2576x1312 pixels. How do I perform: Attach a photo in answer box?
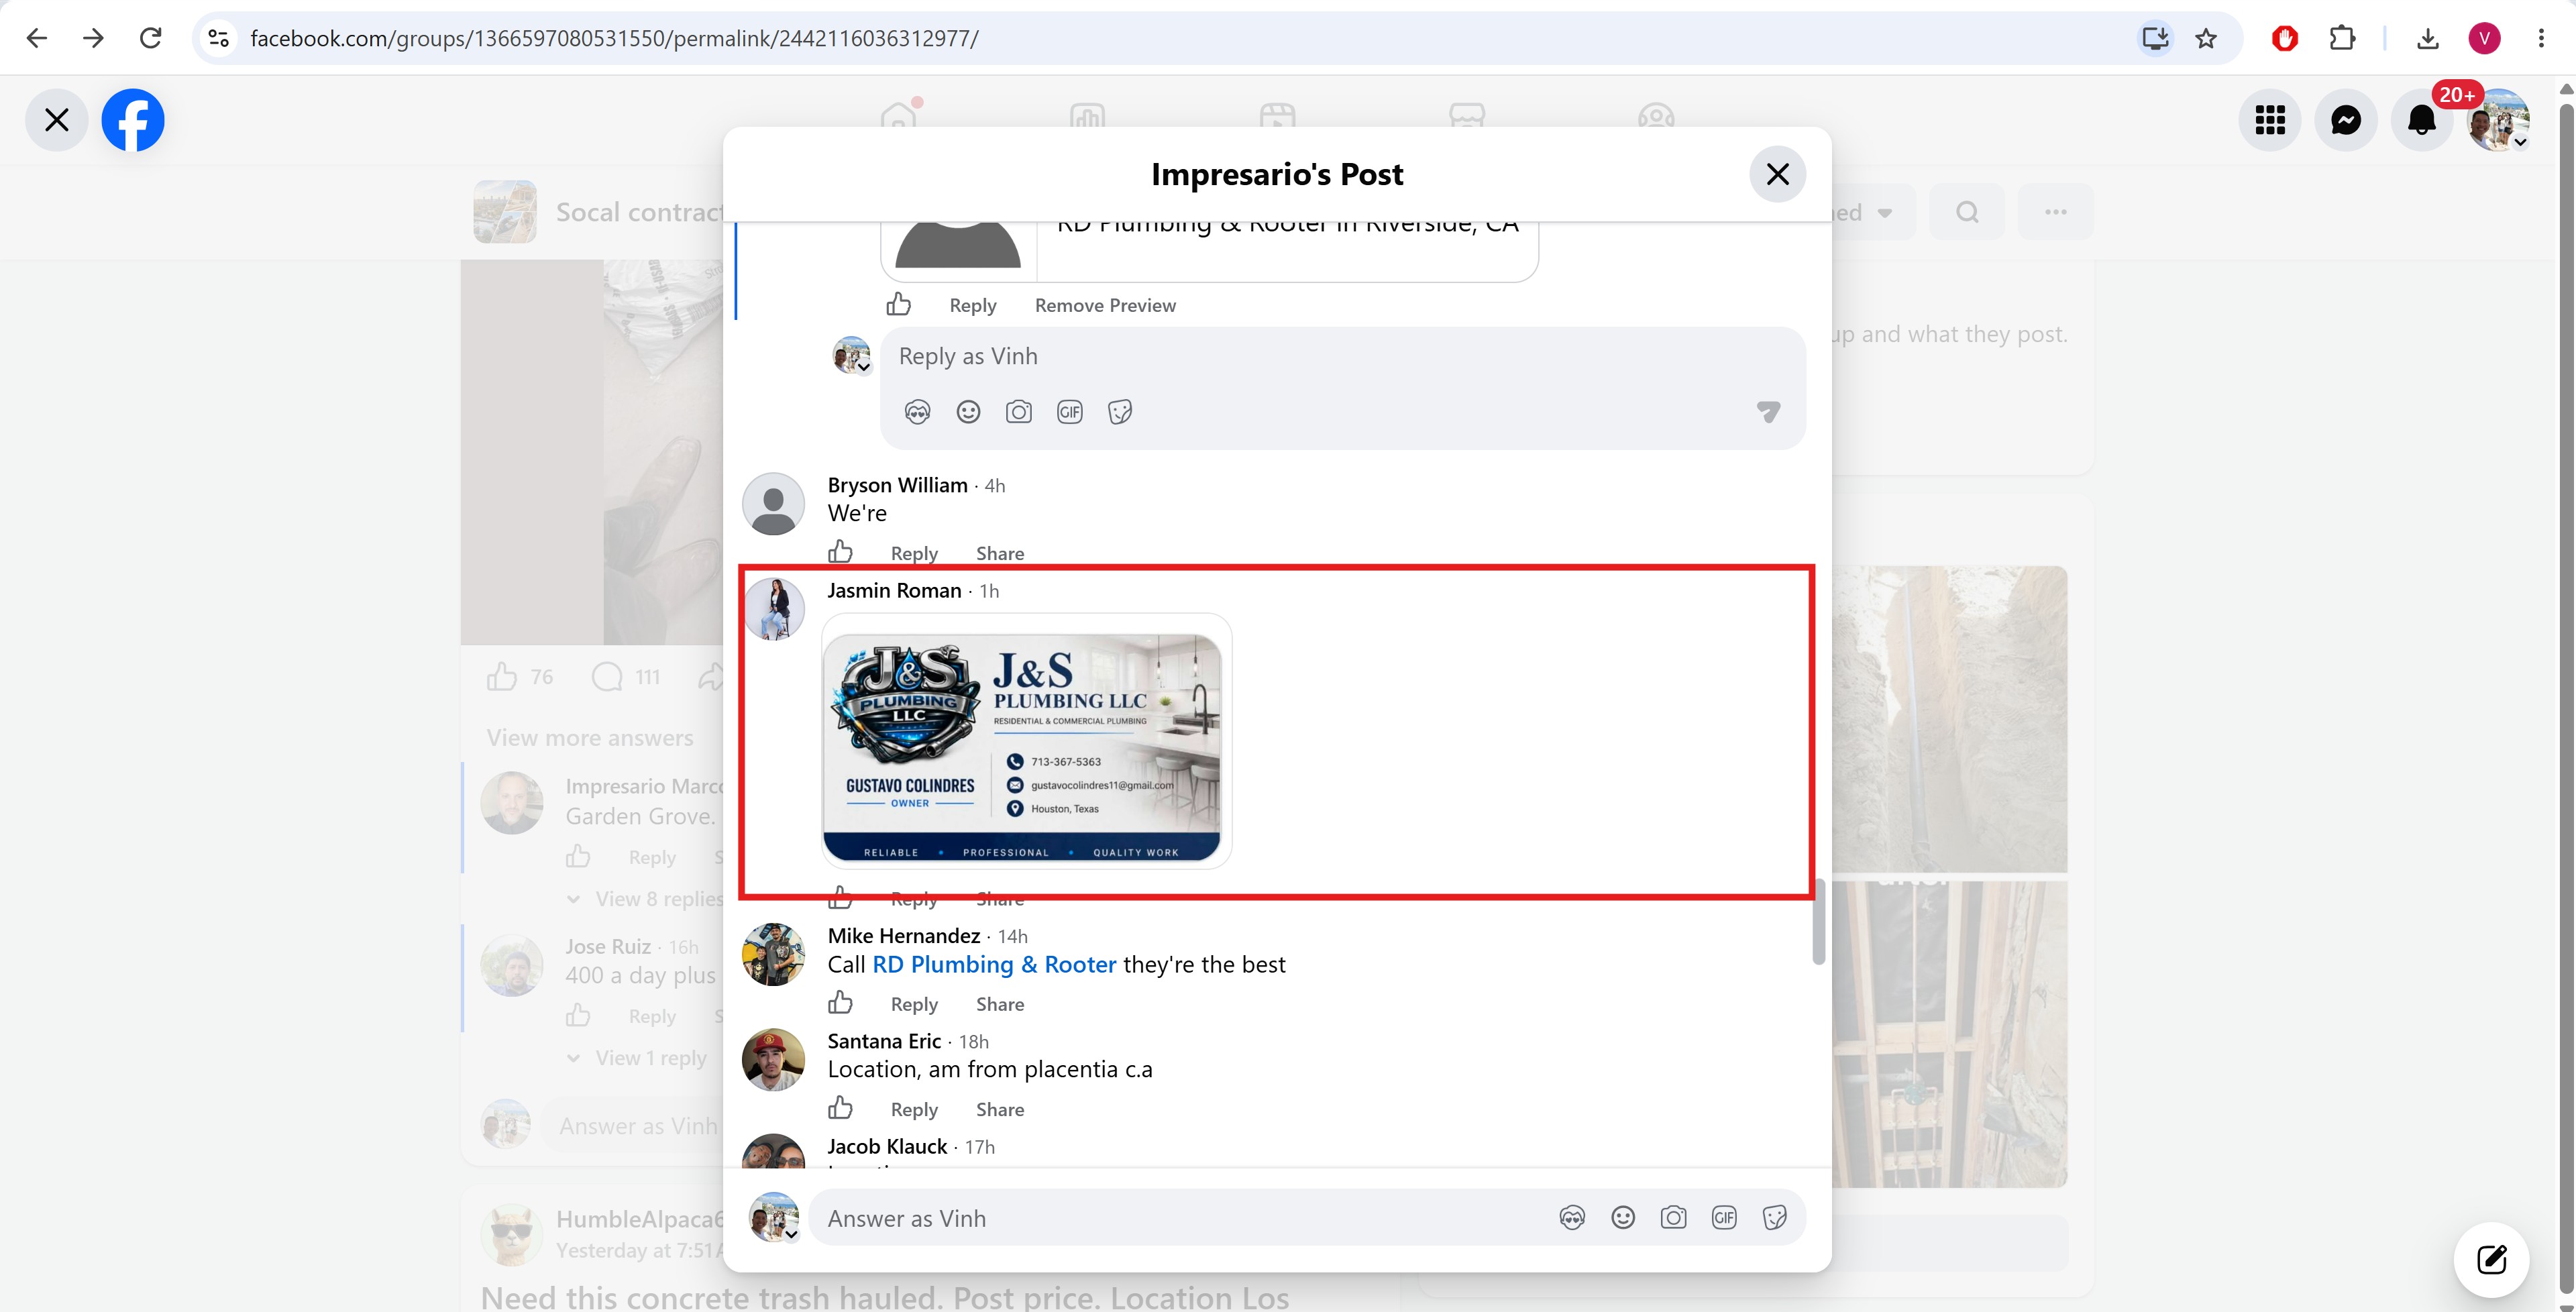pos(1673,1218)
